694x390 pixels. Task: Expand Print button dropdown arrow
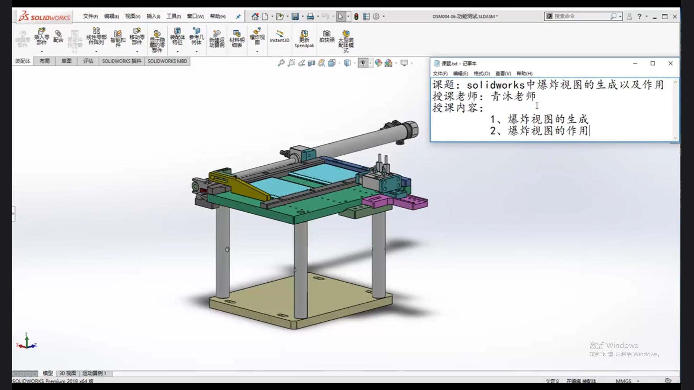tap(318, 17)
